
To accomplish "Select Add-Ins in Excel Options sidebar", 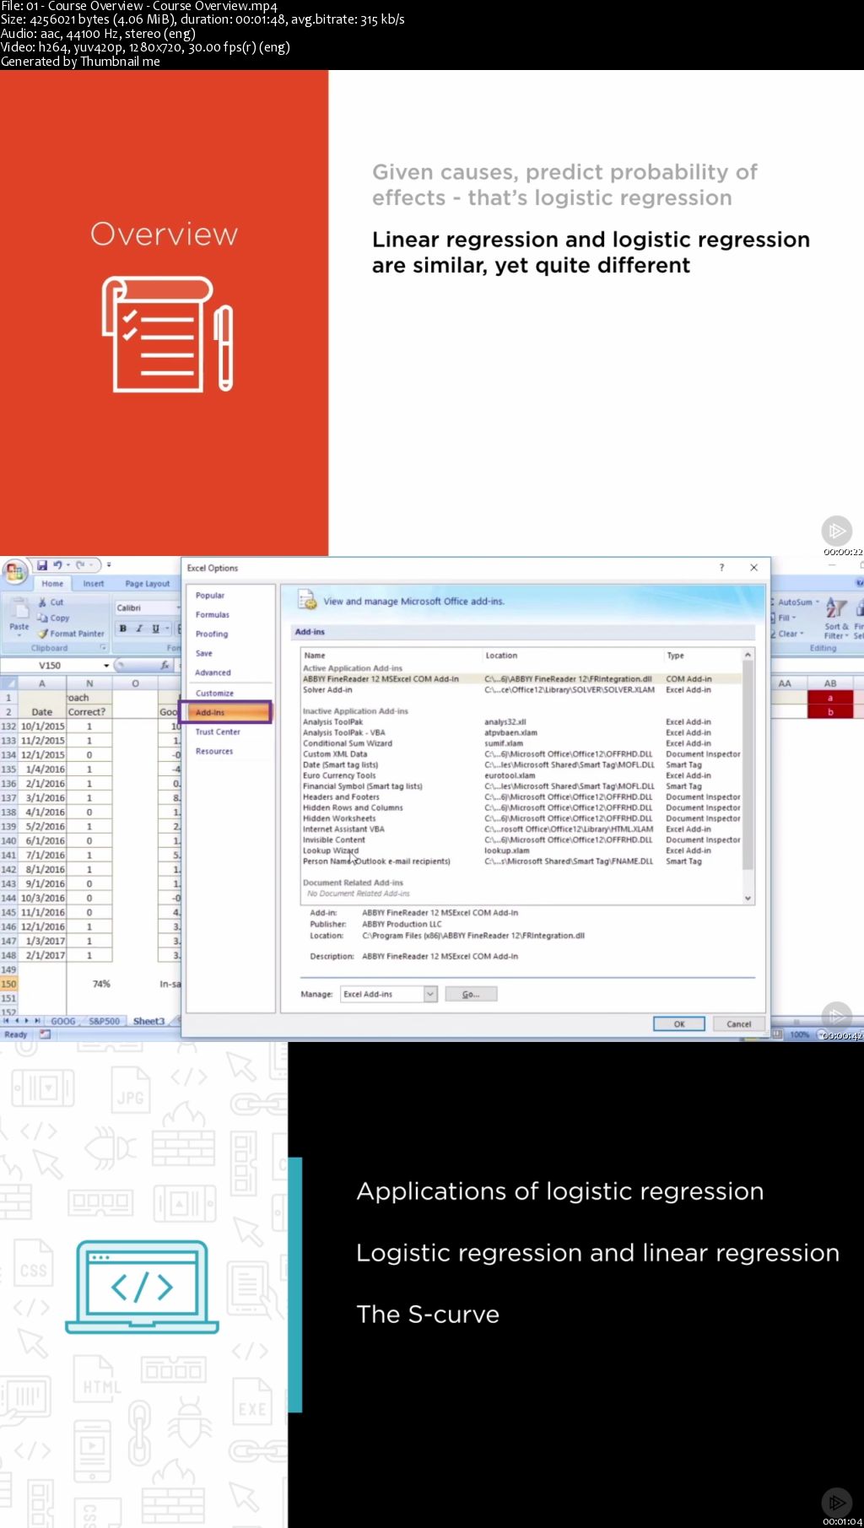I will pos(226,713).
